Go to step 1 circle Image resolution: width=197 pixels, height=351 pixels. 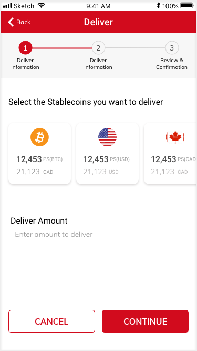25,48
